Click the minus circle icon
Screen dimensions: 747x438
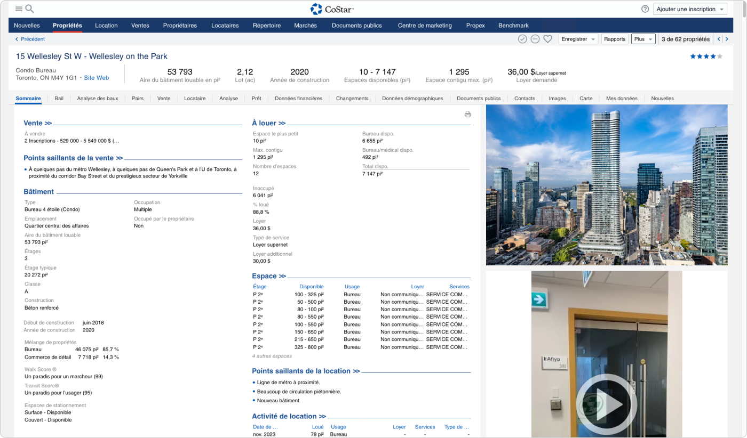coord(535,39)
